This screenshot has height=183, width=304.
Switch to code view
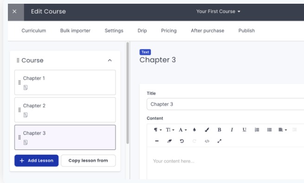pos(207,141)
